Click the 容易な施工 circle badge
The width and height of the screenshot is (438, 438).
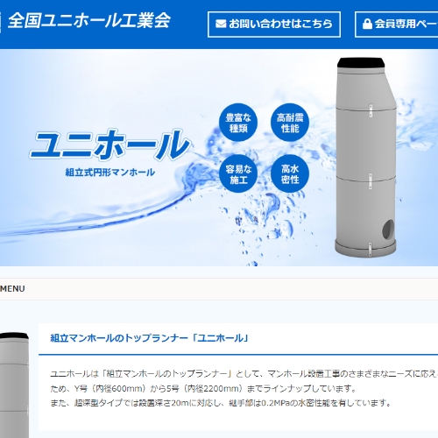coord(238,173)
